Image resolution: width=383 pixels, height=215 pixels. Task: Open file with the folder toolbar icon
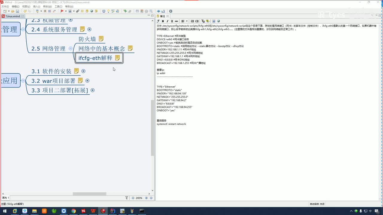click(x=13, y=11)
